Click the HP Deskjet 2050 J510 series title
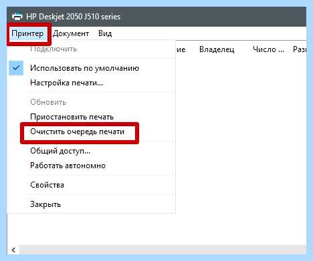This screenshot has height=261, width=313. point(74,17)
